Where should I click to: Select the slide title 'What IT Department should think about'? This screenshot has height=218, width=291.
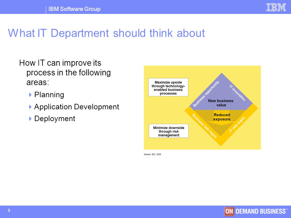(106, 33)
